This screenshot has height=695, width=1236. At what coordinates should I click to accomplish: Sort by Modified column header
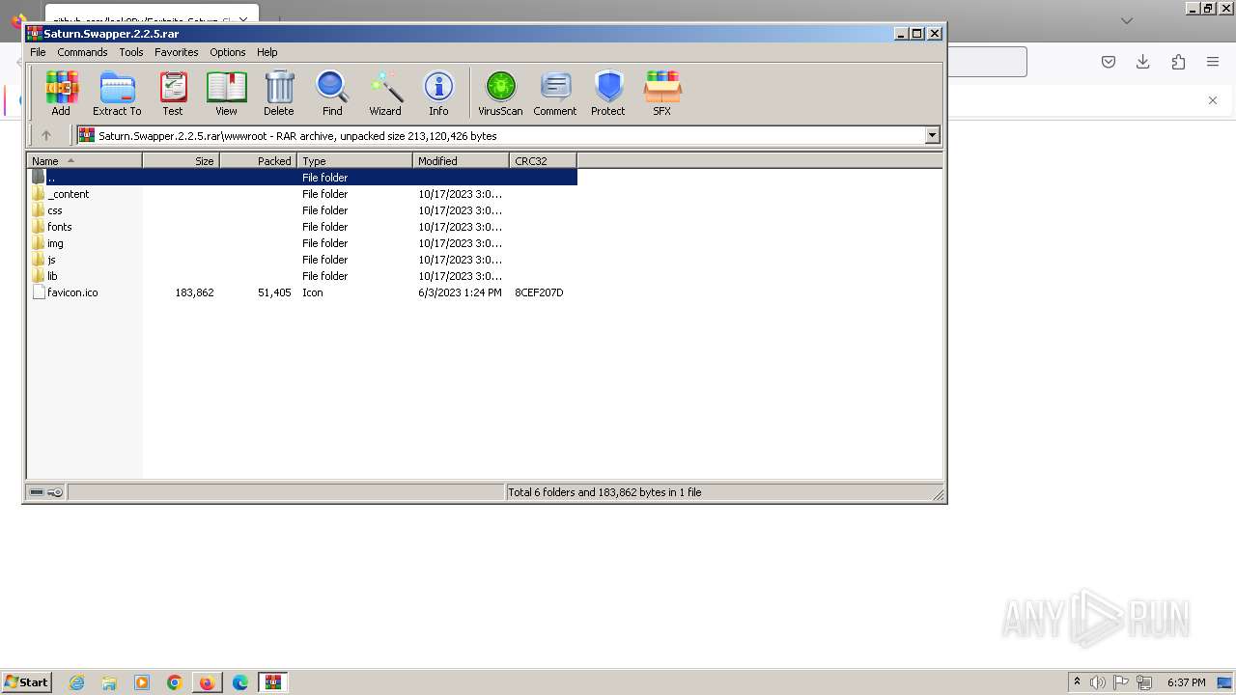[x=461, y=161]
